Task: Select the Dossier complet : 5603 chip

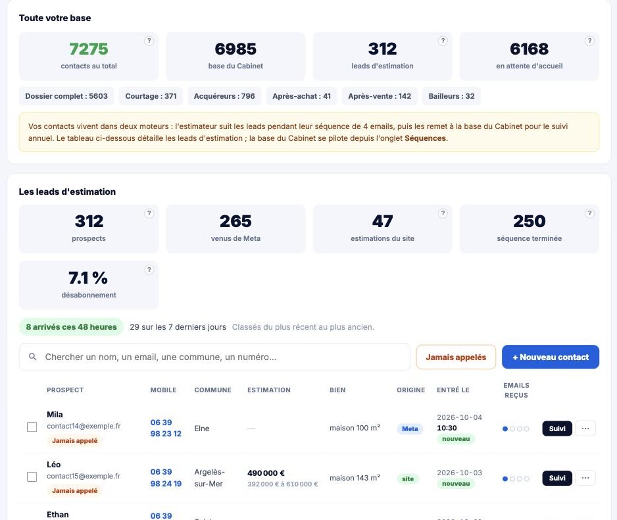Action: 66,96
